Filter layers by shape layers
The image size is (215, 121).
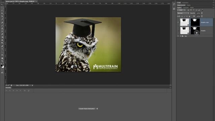[196, 10]
